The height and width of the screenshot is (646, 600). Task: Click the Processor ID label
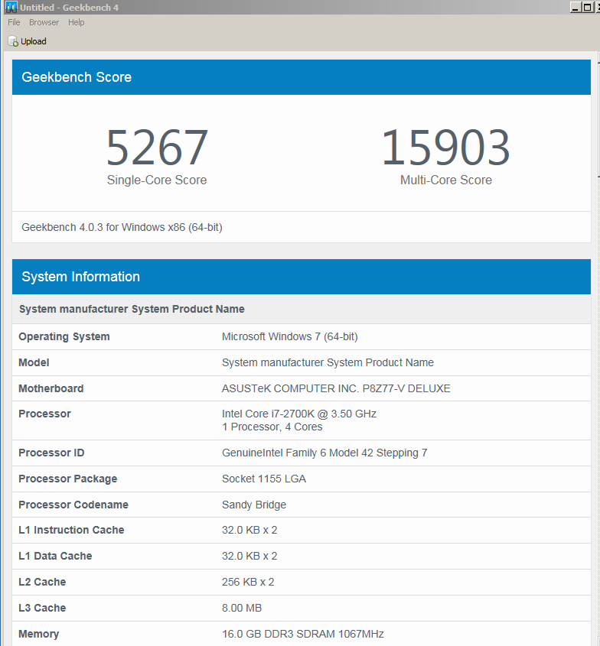click(x=51, y=453)
